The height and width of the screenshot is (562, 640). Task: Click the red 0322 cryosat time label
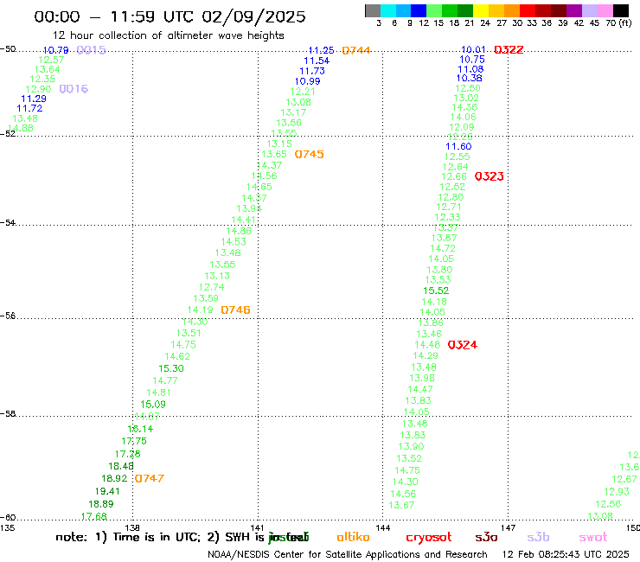pyautogui.click(x=509, y=50)
